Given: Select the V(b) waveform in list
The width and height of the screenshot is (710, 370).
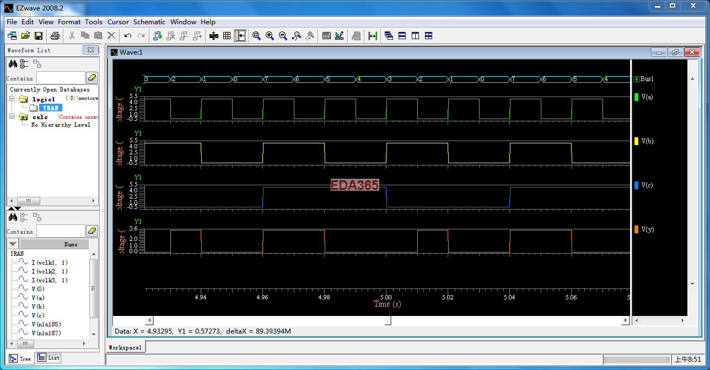Looking at the screenshot, I should [x=37, y=306].
